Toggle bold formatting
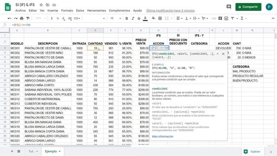277x156 pixels. coord(127,18)
